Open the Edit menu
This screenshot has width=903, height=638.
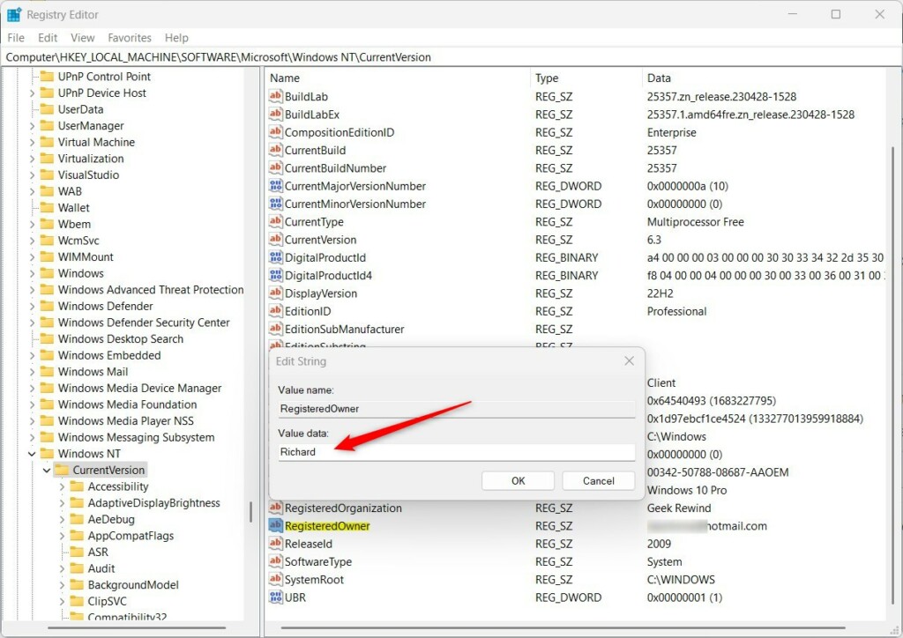[48, 37]
